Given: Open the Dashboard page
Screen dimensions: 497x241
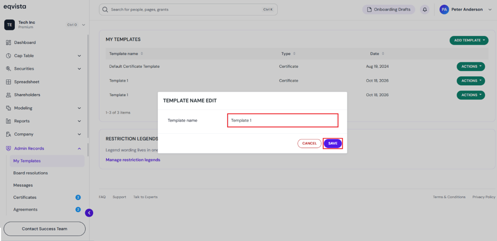Looking at the screenshot, I should [x=25, y=42].
